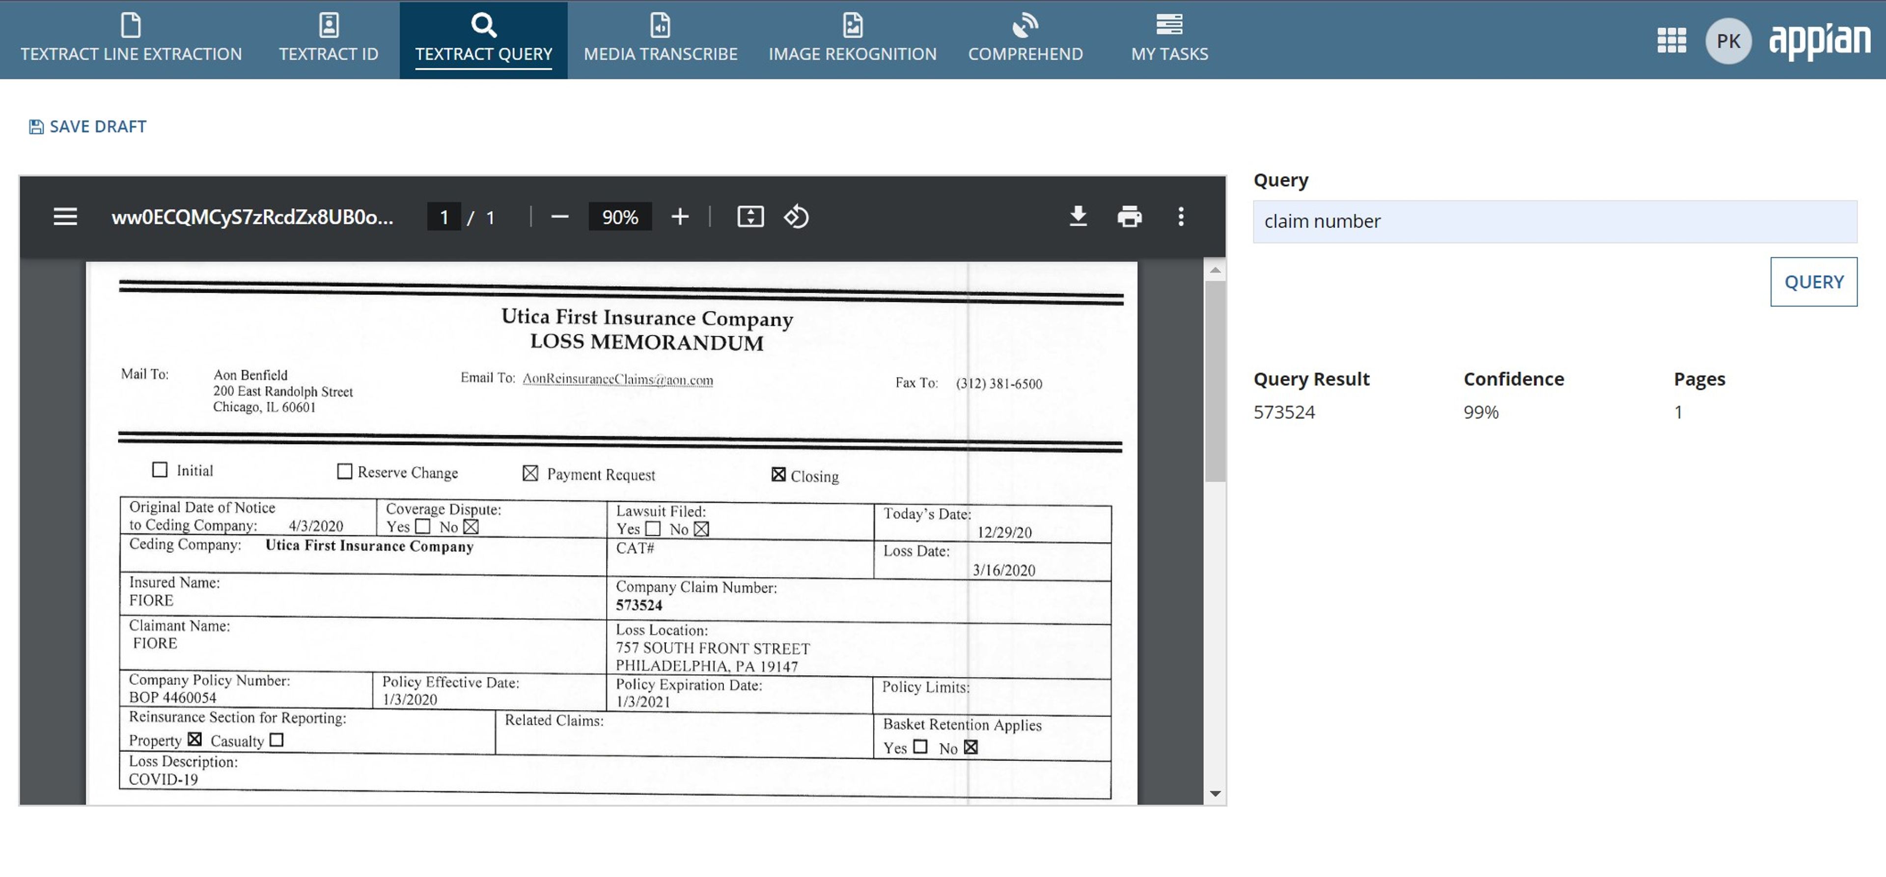Check Basket Retention Yes box
This screenshot has width=1886, height=877.
920,747
